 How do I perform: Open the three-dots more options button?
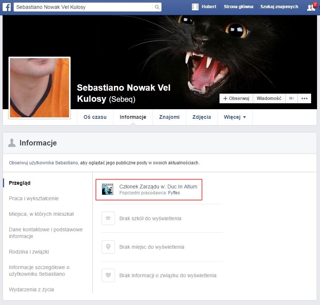(x=304, y=98)
